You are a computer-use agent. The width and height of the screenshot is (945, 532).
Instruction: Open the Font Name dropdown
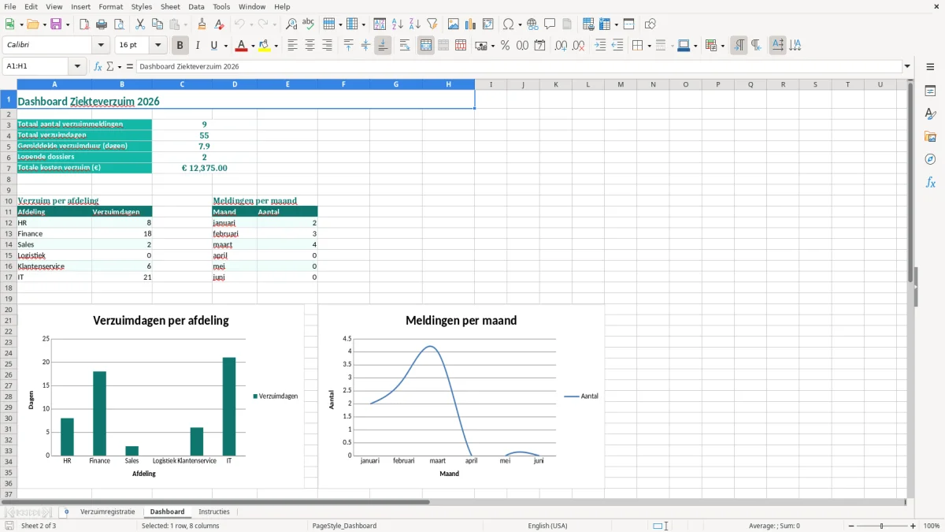click(100, 46)
